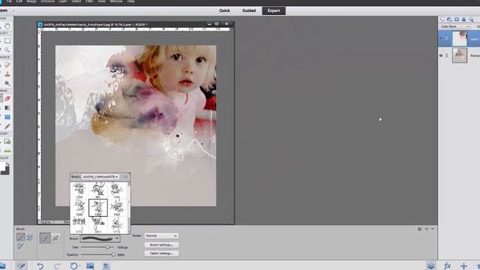Screen dimensions: 480x270
Task: Toggle lock transparent pixels icon
Action: coord(471,19)
